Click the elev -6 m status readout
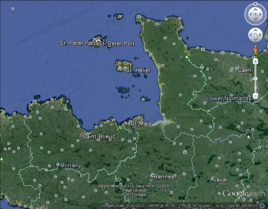This screenshot has width=268, height=209. [x=214, y=206]
